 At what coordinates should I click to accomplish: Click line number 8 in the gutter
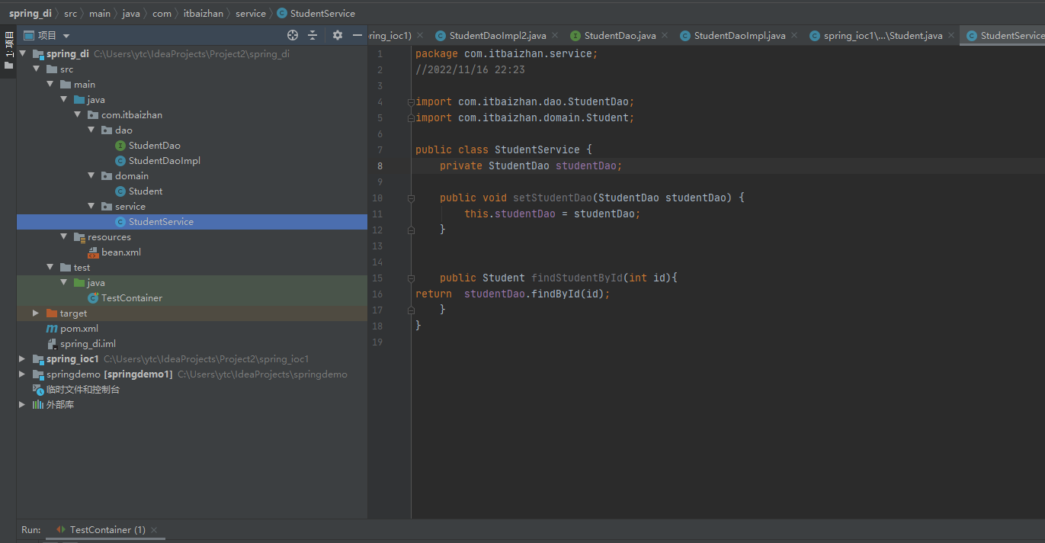click(x=380, y=165)
